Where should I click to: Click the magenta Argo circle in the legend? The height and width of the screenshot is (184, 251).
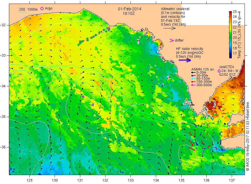(x=42, y=8)
